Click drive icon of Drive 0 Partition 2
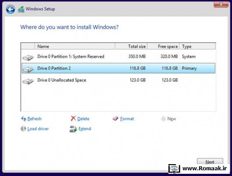The width and height of the screenshot is (232, 176). 28,70
